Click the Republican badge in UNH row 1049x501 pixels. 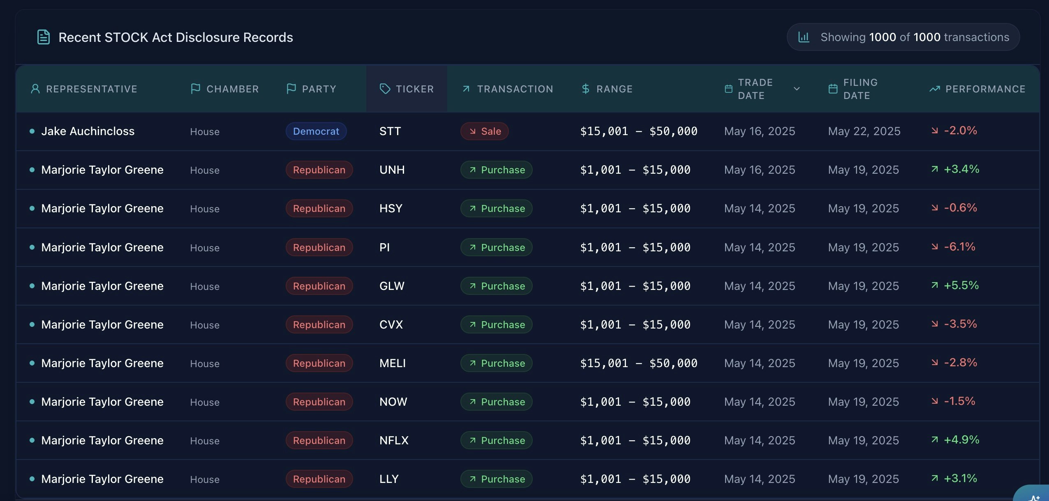(319, 170)
